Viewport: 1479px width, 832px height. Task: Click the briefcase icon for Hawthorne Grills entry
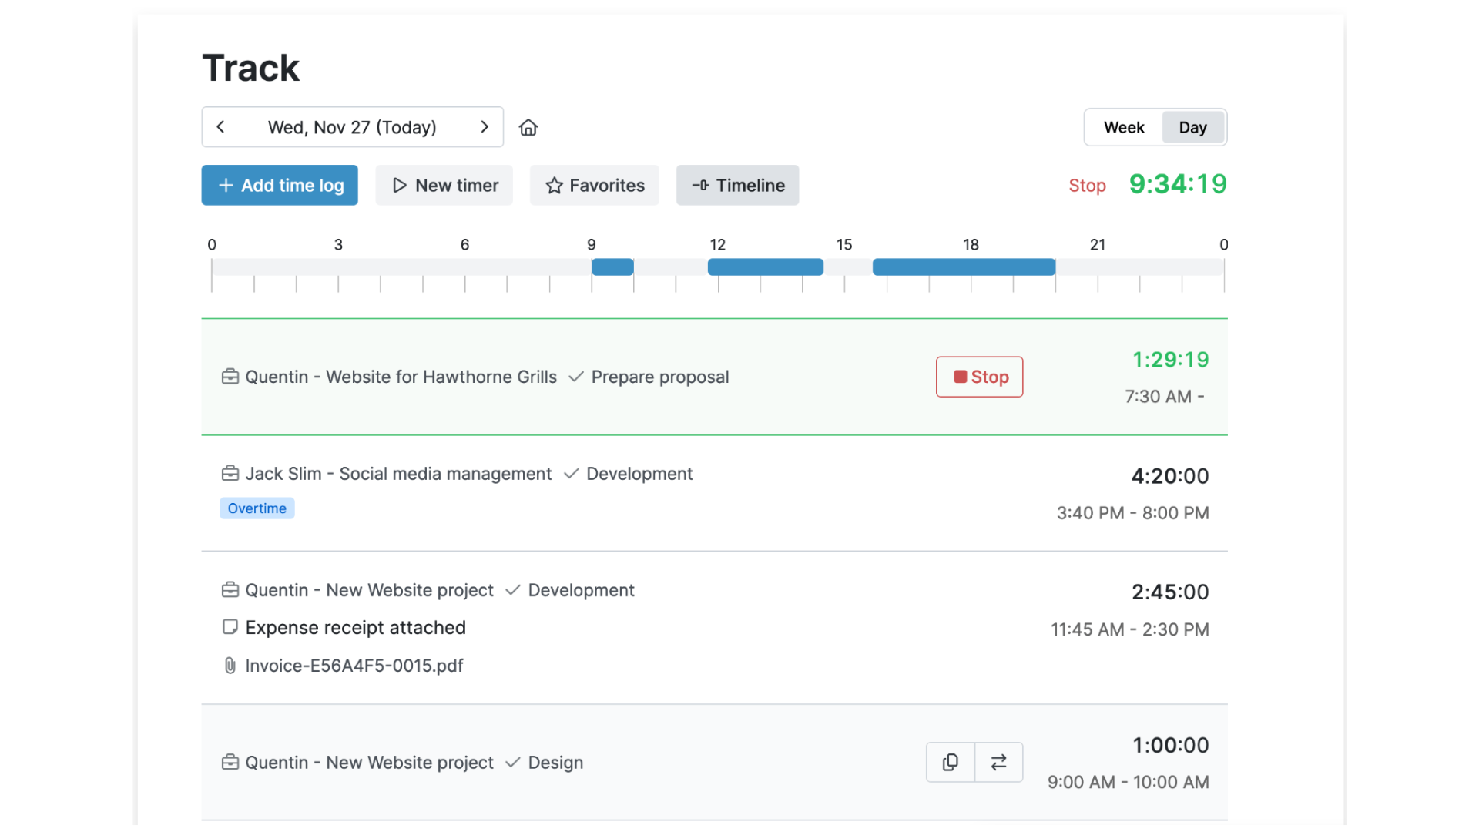tap(230, 377)
